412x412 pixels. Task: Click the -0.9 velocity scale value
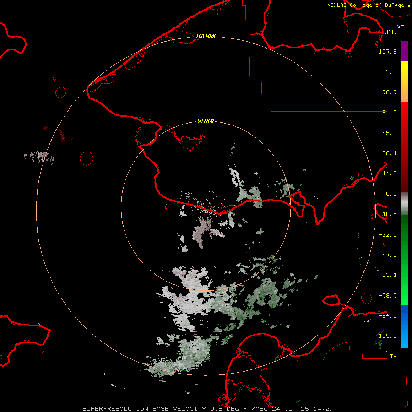pos(390,194)
